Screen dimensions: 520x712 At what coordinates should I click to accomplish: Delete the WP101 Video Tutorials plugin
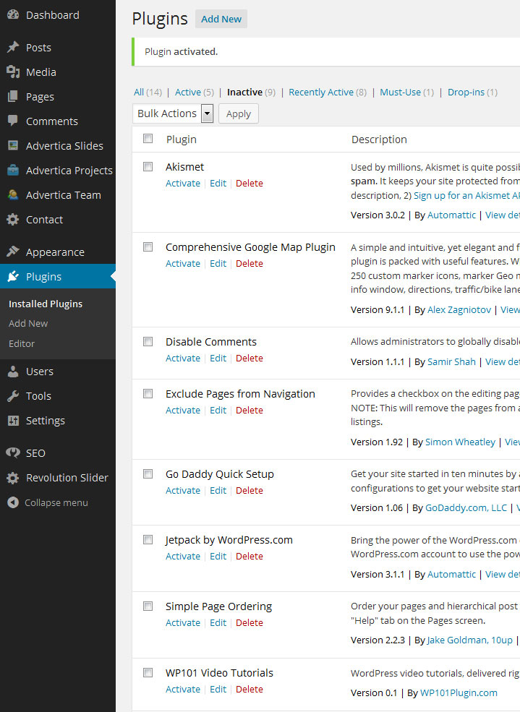point(250,690)
